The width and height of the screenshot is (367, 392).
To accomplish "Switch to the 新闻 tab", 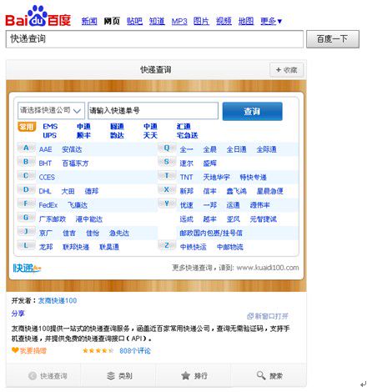I will [x=89, y=21].
